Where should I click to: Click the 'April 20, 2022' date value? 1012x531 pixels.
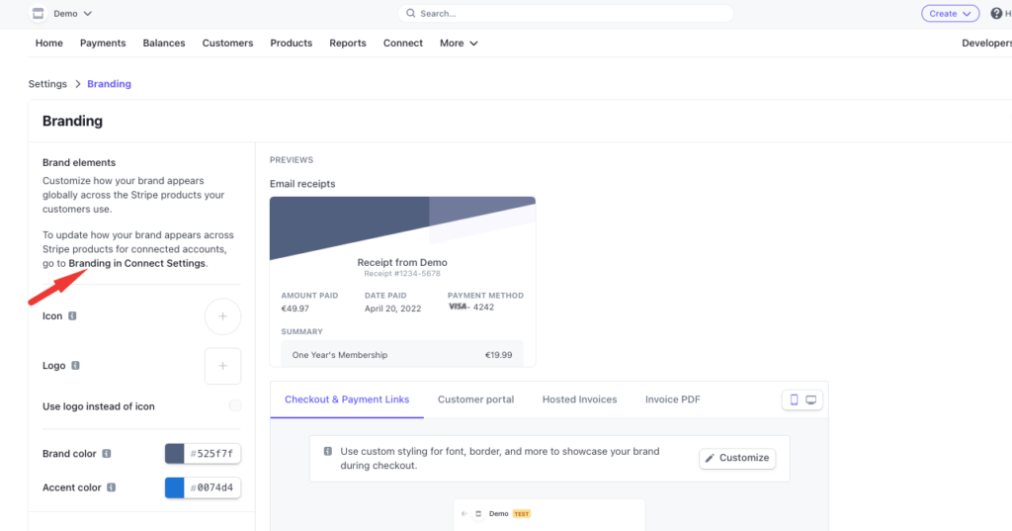click(x=392, y=309)
